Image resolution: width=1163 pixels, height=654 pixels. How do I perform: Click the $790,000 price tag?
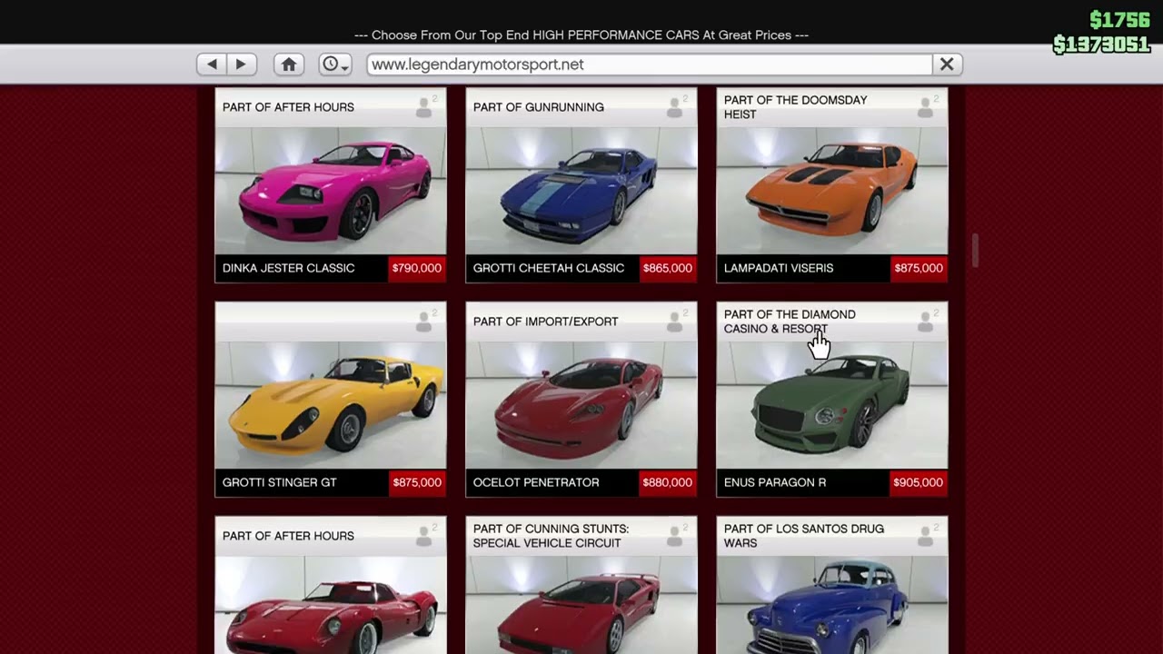pos(417,268)
